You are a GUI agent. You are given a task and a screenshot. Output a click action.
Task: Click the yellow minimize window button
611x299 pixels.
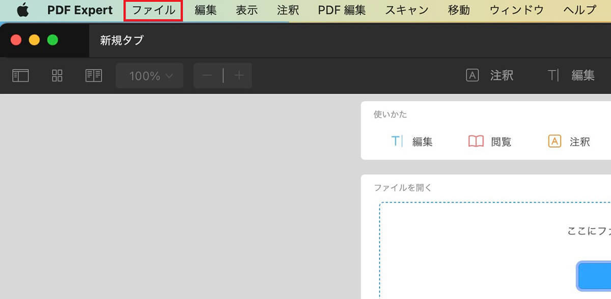[34, 40]
